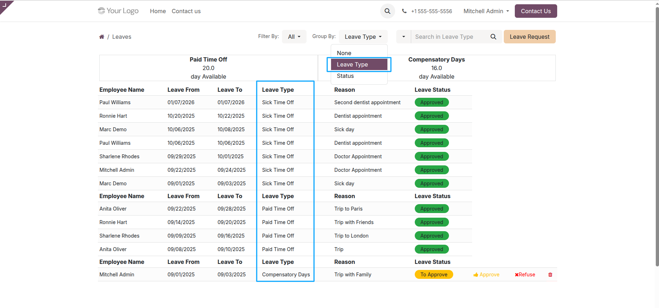Click the home breadcrumb icon

point(101,37)
